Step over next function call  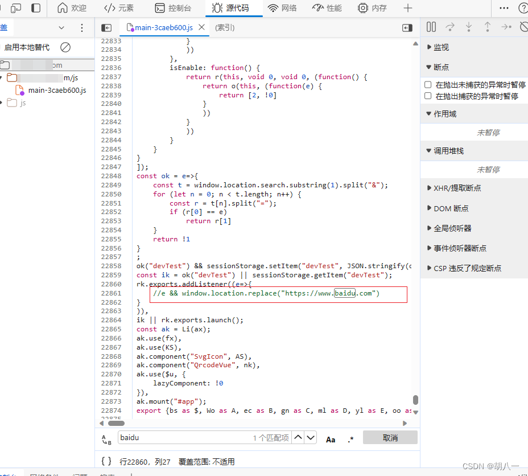click(x=450, y=27)
